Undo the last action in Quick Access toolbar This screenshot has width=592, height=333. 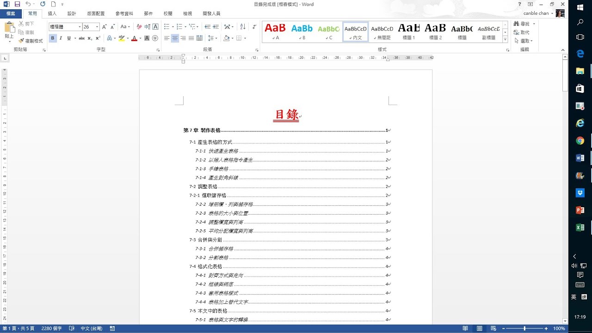(x=28, y=4)
